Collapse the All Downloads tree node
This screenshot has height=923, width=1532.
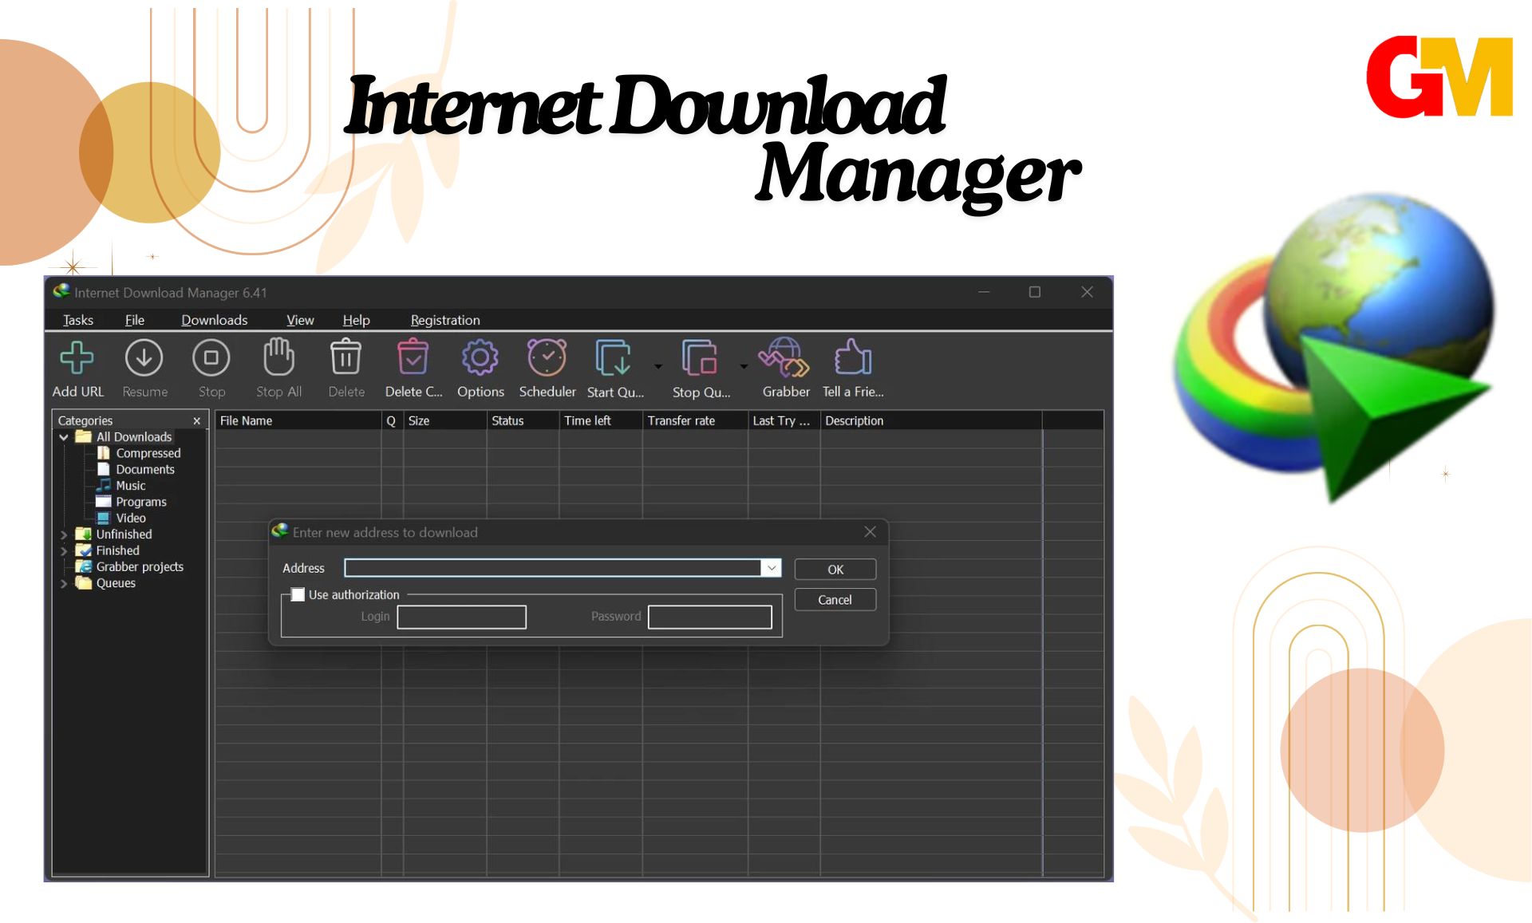coord(64,437)
